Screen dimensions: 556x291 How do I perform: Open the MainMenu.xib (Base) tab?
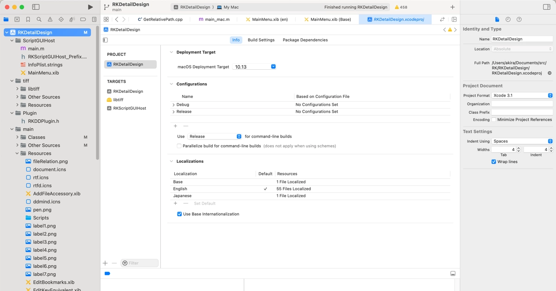(328, 19)
